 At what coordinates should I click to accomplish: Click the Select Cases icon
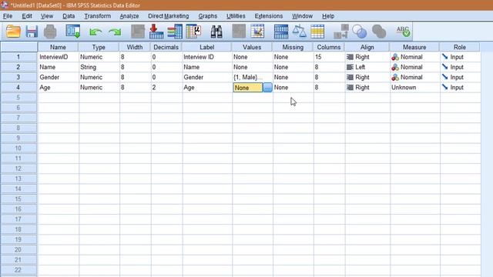pyautogui.click(x=317, y=32)
